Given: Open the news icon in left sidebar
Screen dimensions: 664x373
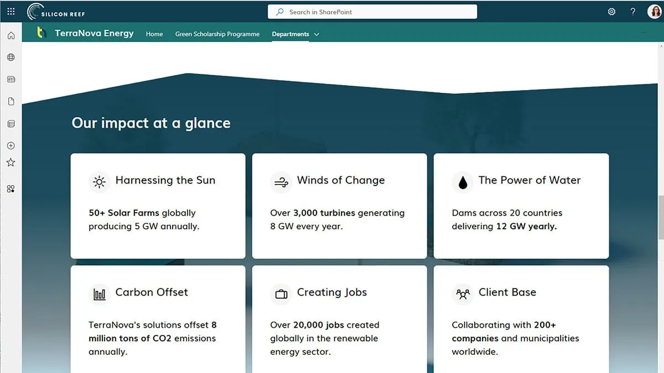Looking at the screenshot, I should [11, 80].
